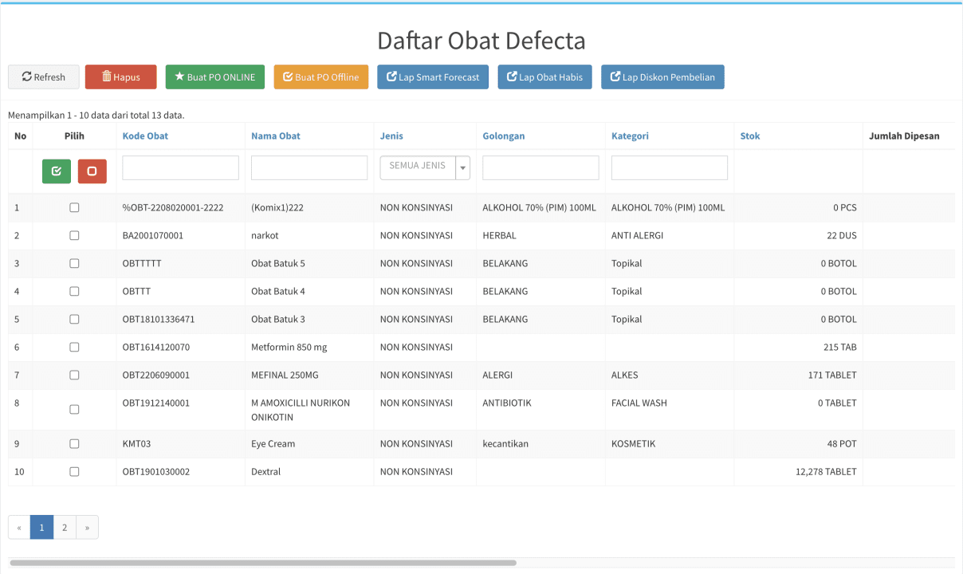
Task: Sort the table by Kode Obat header
Action: tap(145, 136)
